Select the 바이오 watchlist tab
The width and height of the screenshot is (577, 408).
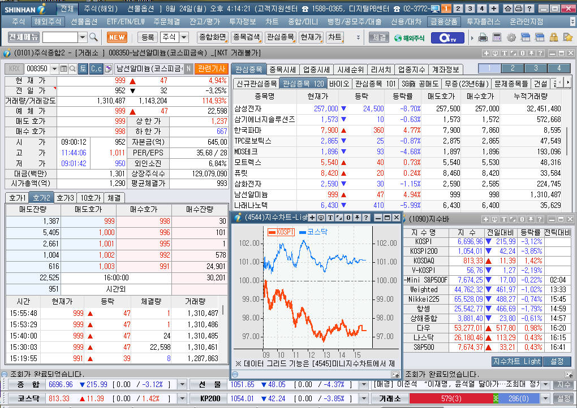(339, 84)
